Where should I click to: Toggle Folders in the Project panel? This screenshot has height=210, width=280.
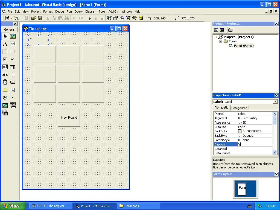click(230, 30)
